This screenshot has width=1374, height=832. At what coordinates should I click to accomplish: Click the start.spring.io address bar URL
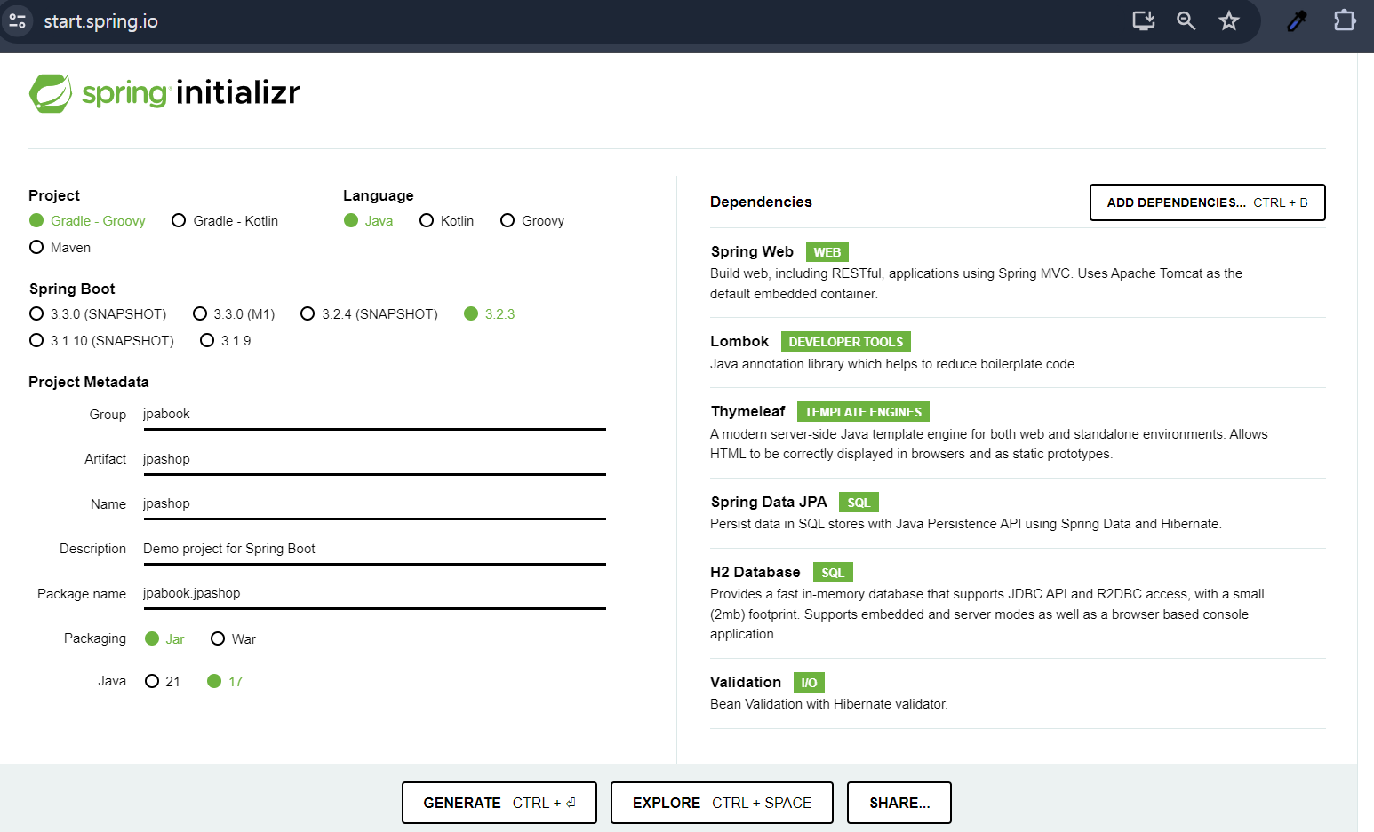point(100,21)
